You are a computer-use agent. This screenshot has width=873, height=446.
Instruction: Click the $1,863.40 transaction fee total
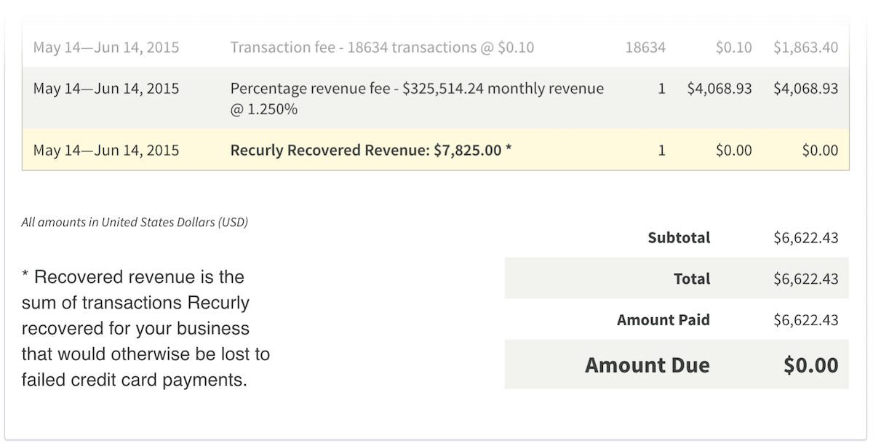(805, 48)
